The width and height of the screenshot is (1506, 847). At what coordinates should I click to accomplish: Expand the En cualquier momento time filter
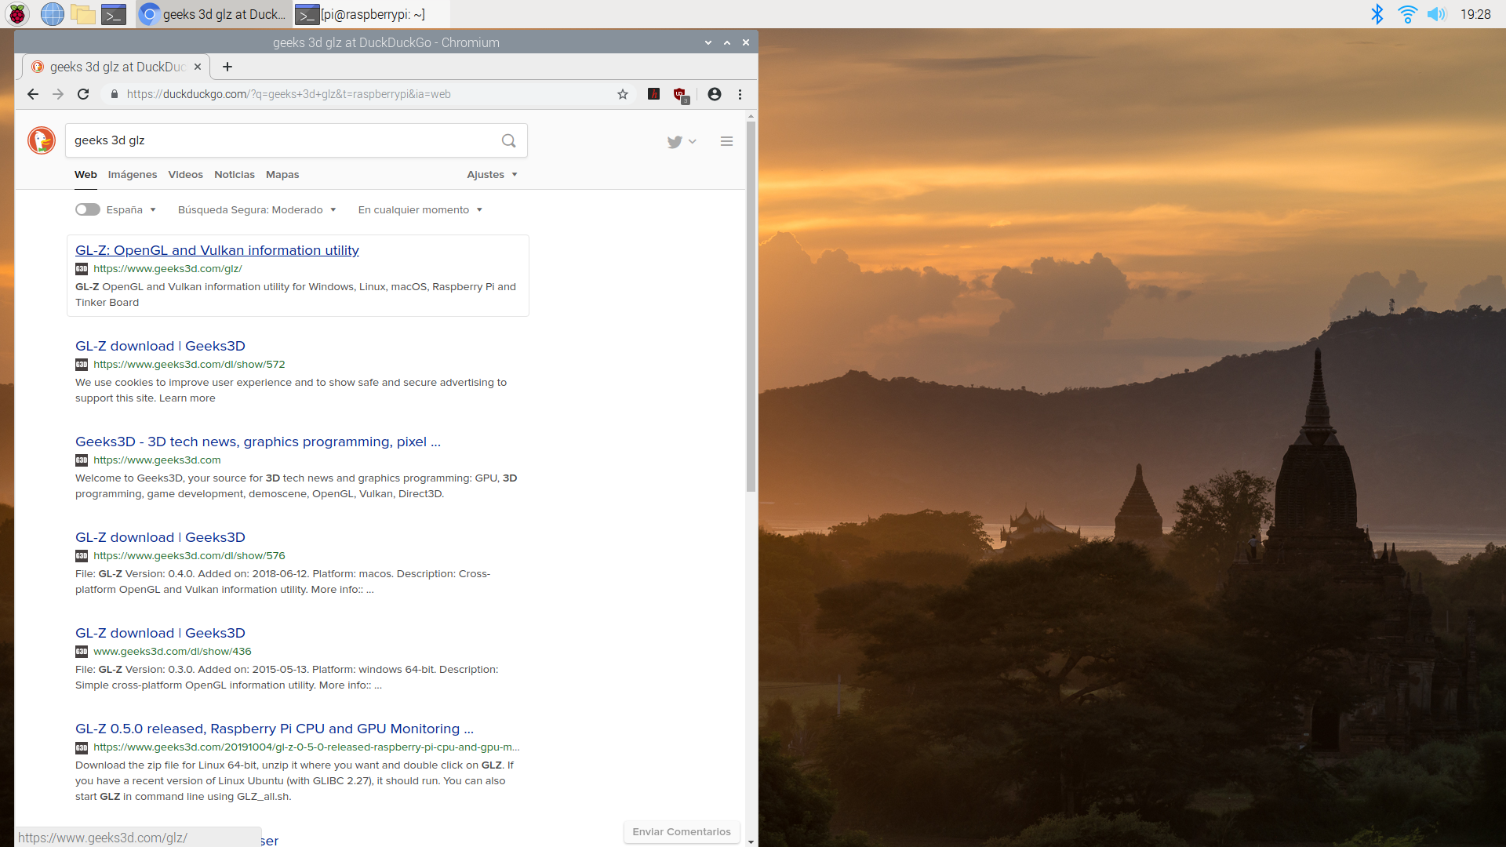(420, 209)
